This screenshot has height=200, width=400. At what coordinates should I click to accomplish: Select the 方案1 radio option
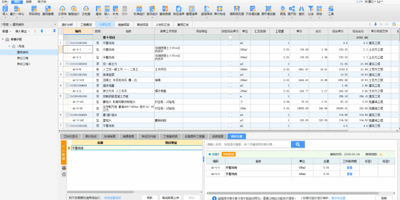(209, 154)
